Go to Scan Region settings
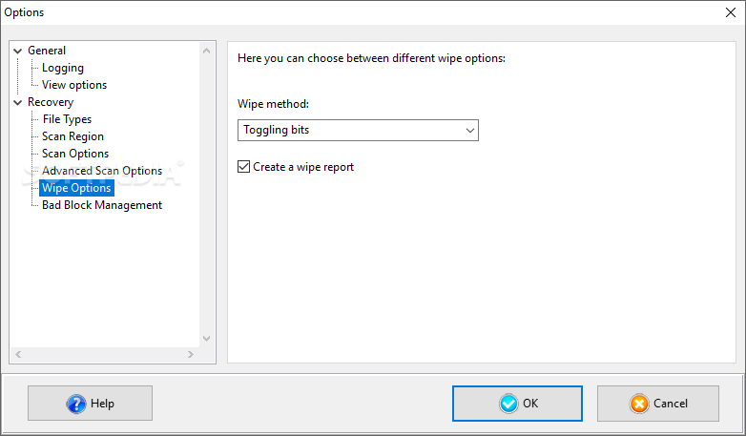The height and width of the screenshot is (436, 746). [x=73, y=136]
